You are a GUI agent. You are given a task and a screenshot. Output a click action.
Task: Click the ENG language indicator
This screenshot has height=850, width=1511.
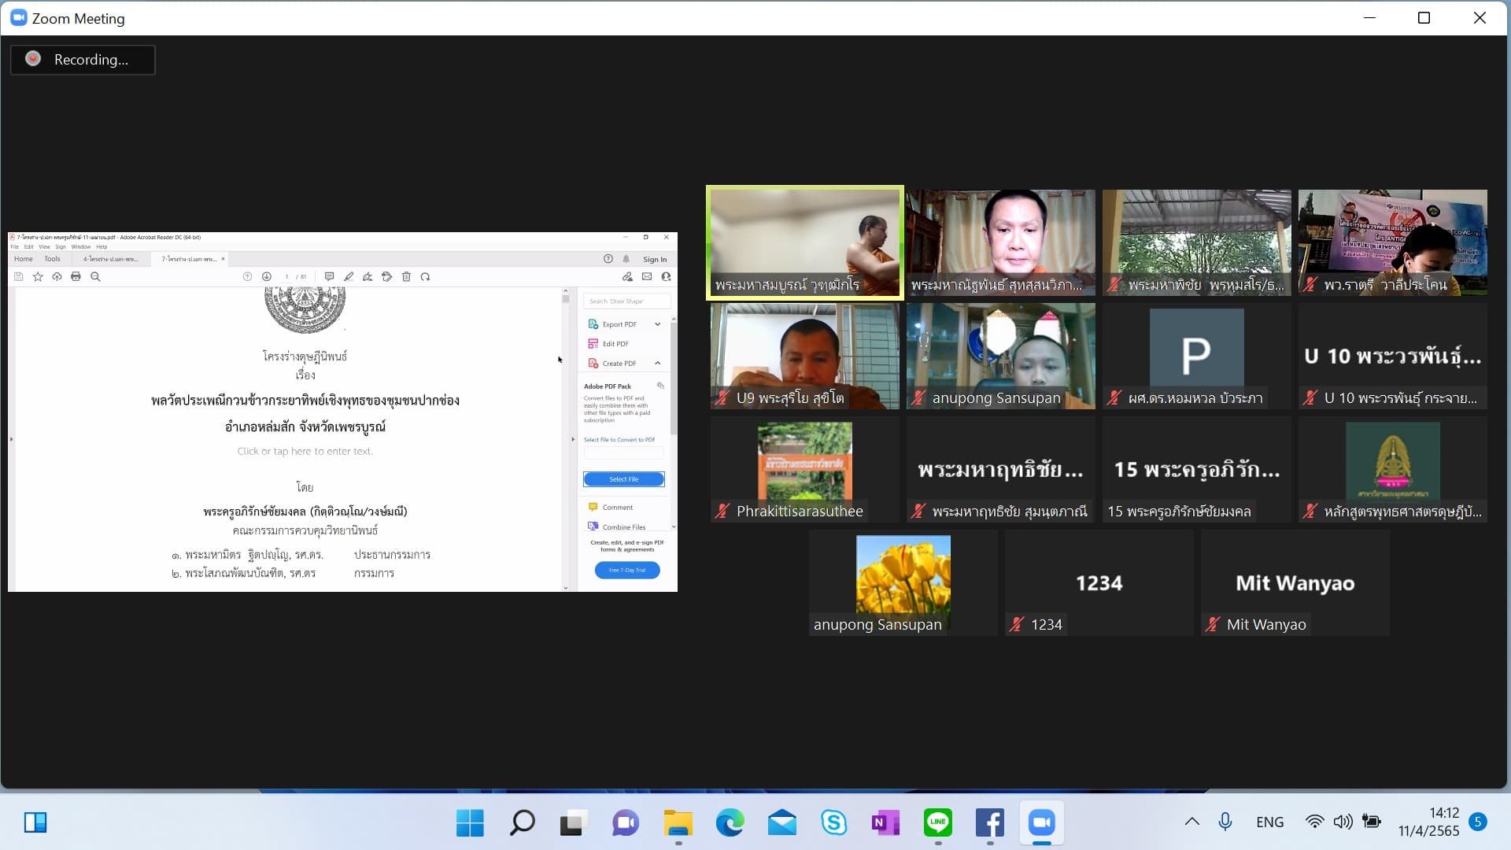click(1269, 822)
